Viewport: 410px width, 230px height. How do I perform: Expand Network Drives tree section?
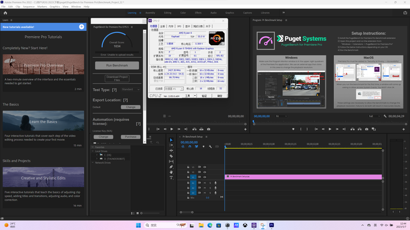92,163
